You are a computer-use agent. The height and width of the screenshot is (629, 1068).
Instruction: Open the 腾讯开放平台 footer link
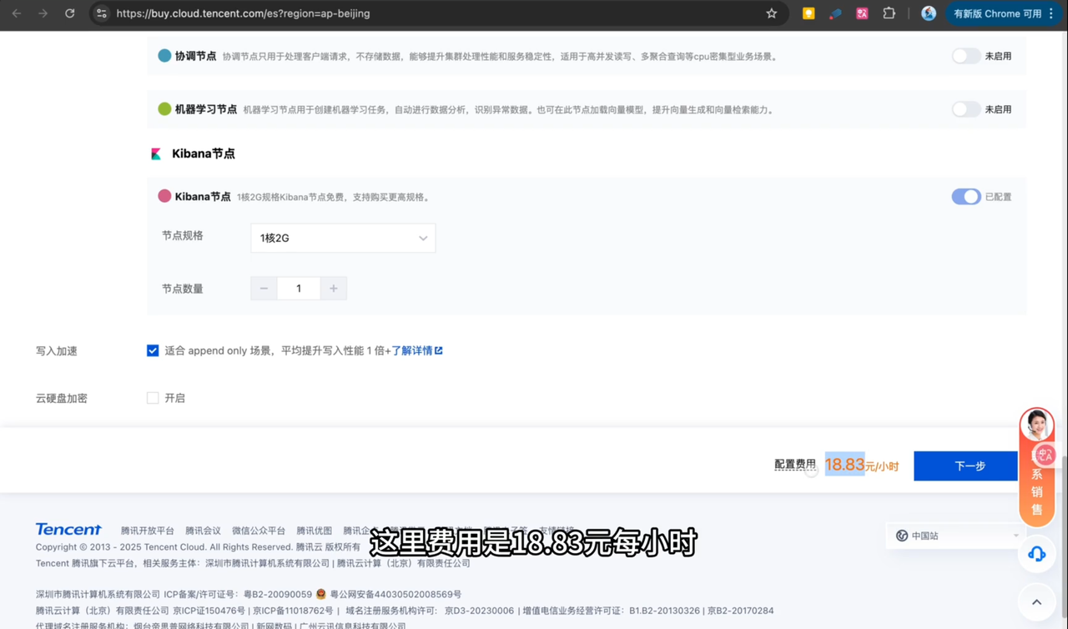(x=148, y=531)
